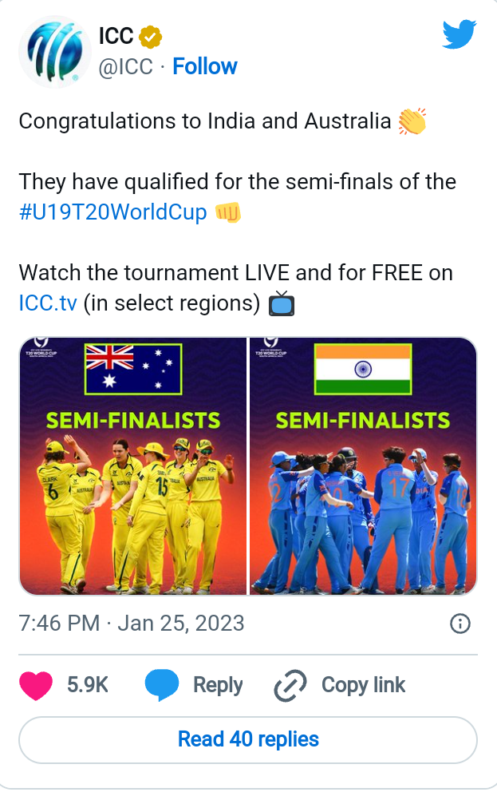Open the Australia semi-finalists image
The height and width of the screenshot is (792, 497).
pyautogui.click(x=132, y=466)
